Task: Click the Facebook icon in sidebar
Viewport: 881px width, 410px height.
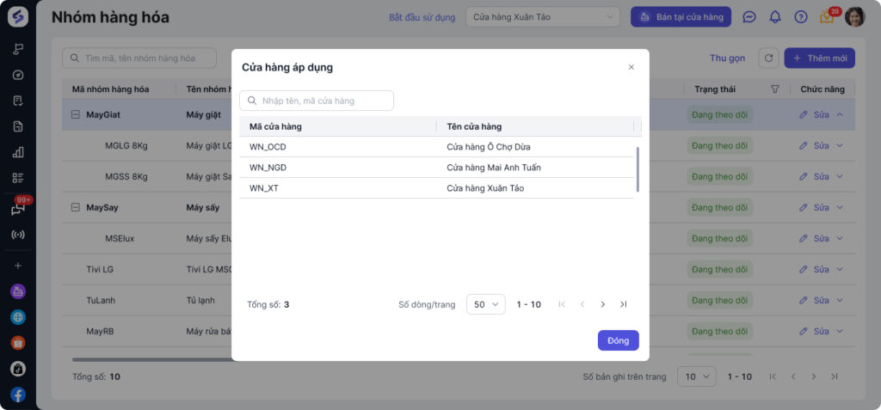Action: [18, 395]
